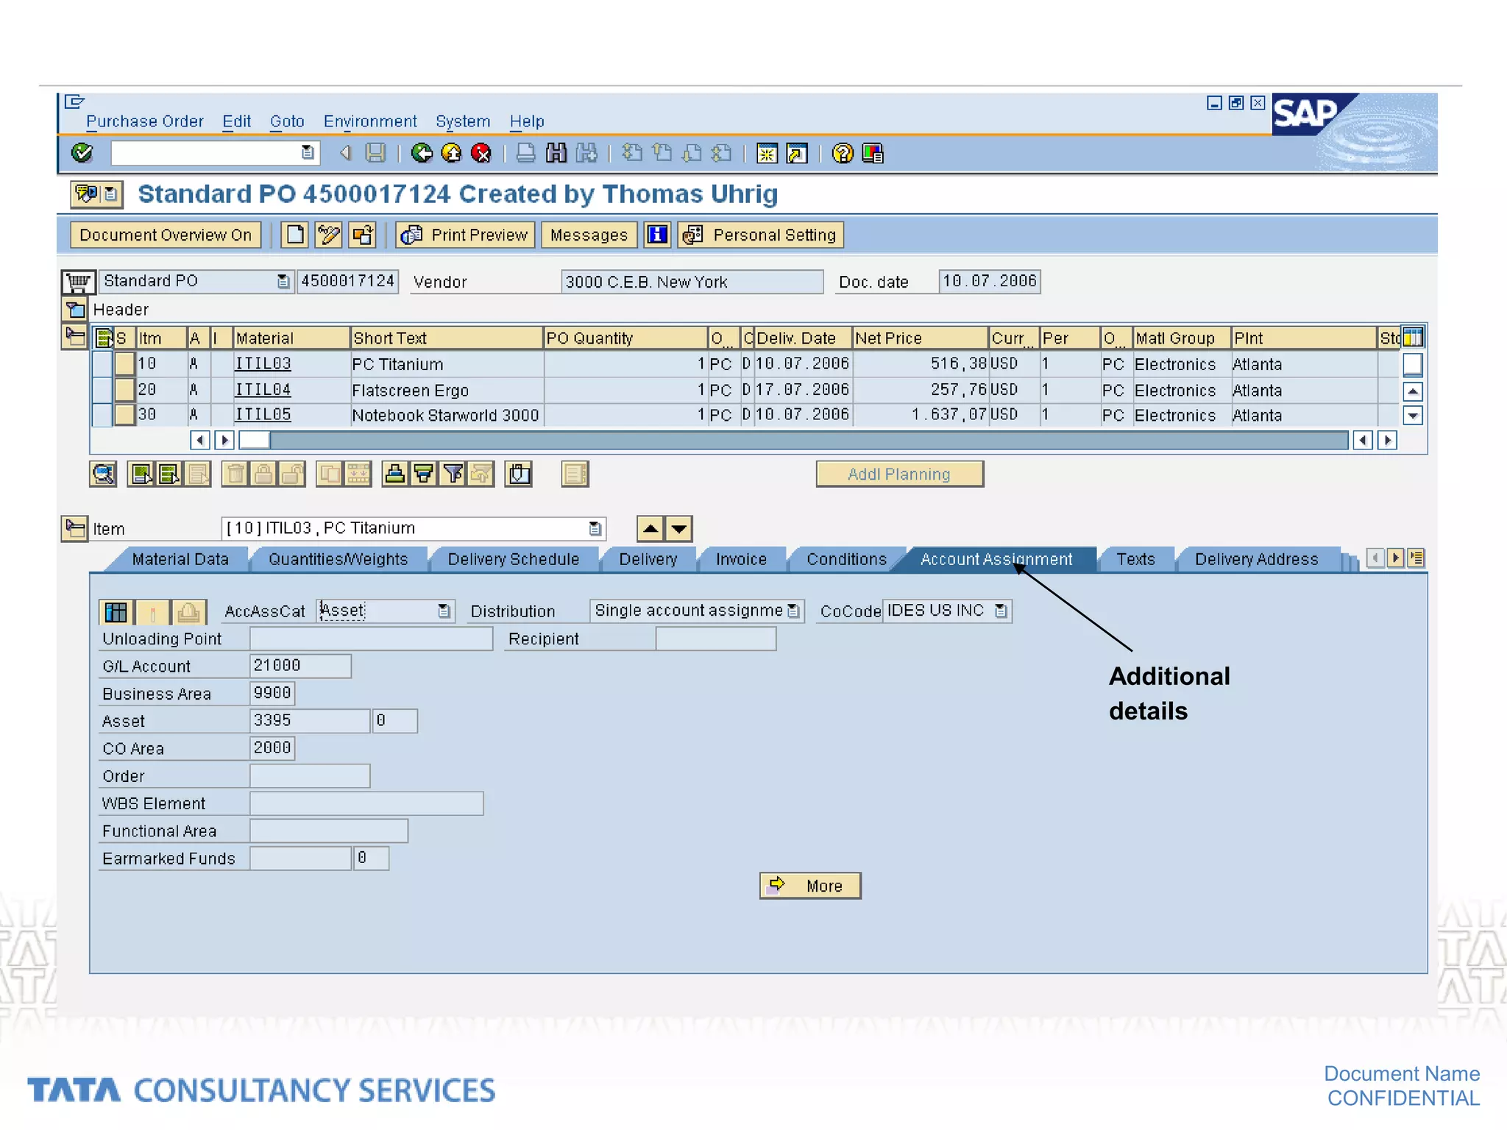Open the Distribution dropdown
Screen dimensions: 1507x1130
(x=793, y=611)
